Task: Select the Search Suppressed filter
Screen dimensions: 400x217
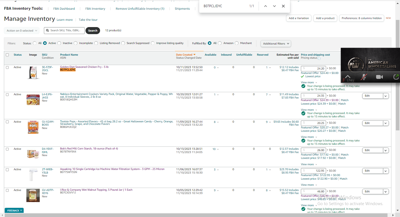Action: pyautogui.click(x=123, y=43)
